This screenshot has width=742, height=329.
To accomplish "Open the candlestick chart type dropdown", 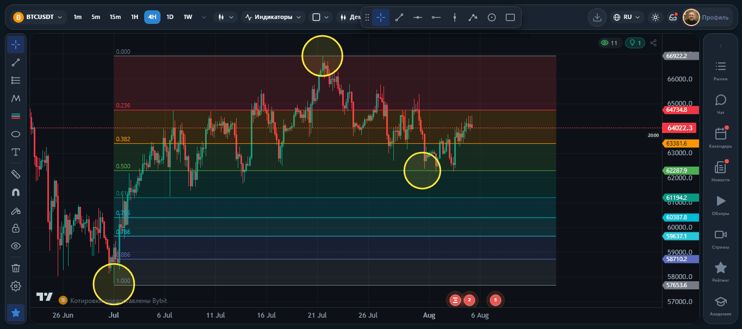I will pyautogui.click(x=225, y=17).
